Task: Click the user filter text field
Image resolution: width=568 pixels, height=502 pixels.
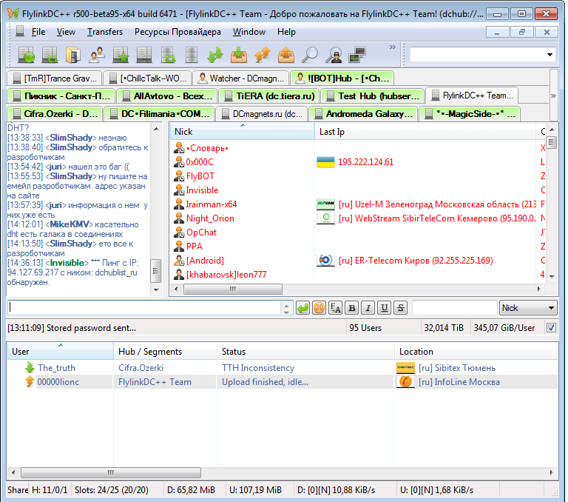Action: click(454, 308)
